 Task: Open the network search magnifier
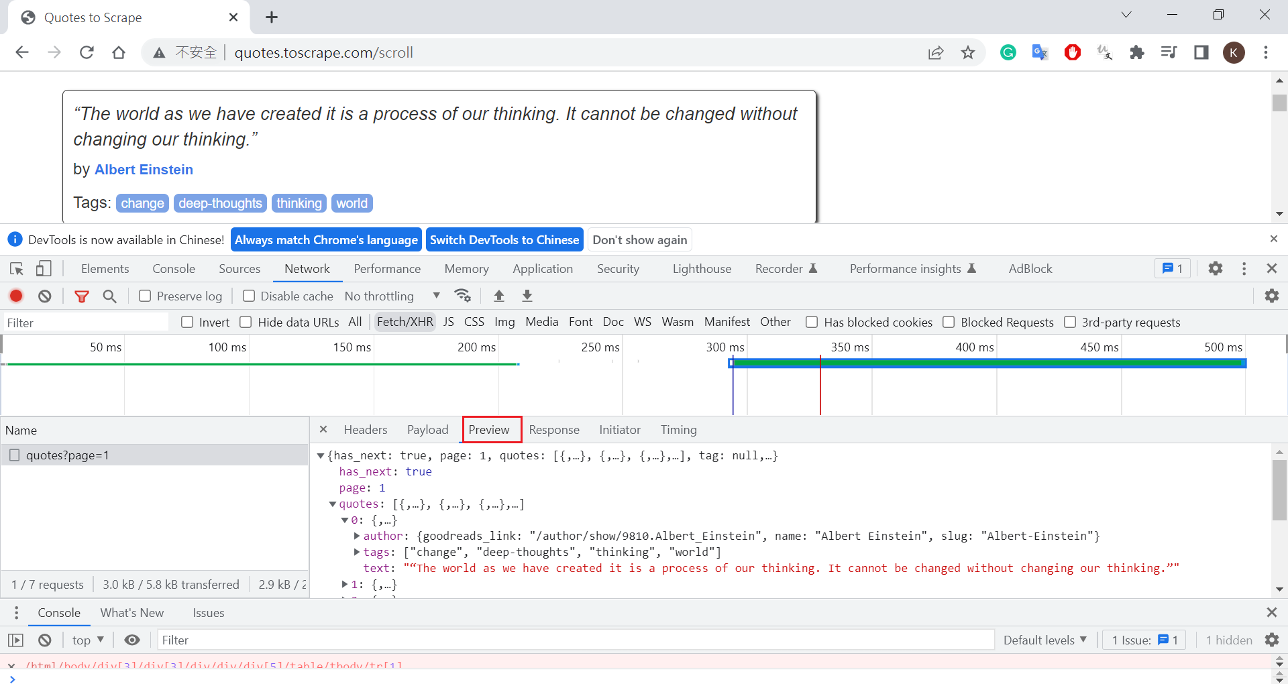[109, 296]
